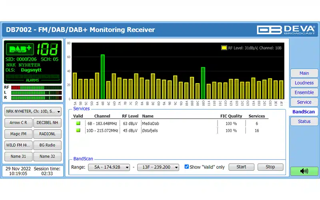This screenshot has width=320, height=200.
Task: Click the Østafjells ensemble name
Action: click(x=150, y=131)
